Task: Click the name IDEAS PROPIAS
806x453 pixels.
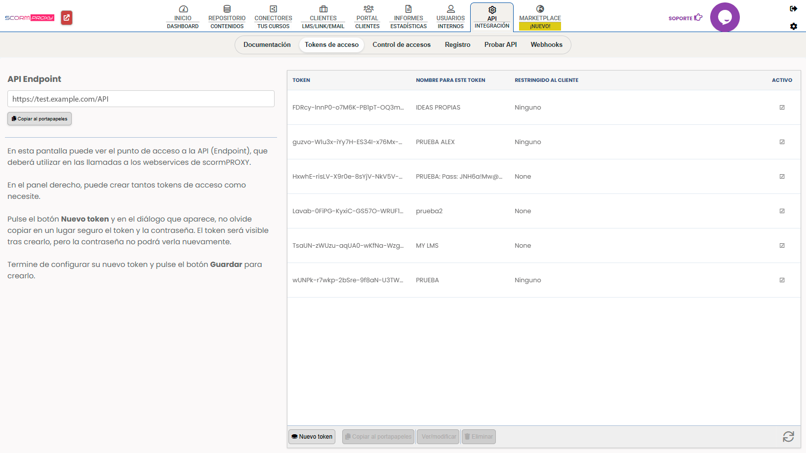Action: coord(438,108)
